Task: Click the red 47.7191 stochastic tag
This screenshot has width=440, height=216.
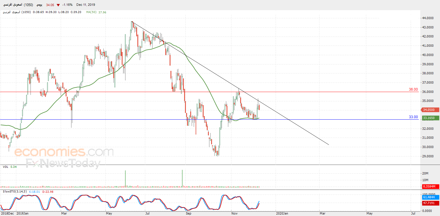Action: point(430,204)
